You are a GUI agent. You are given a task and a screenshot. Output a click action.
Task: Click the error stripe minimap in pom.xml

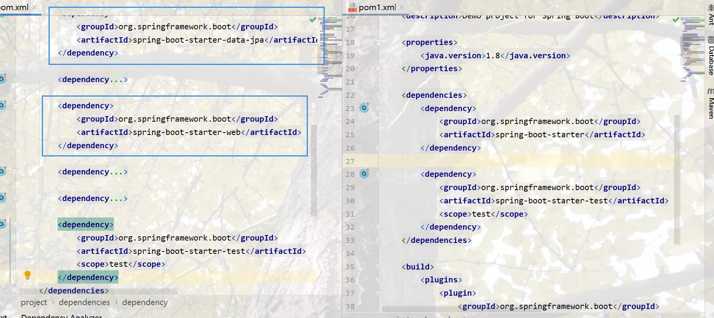click(x=330, y=57)
